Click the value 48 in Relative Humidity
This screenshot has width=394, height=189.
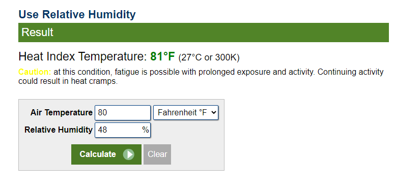(102, 130)
